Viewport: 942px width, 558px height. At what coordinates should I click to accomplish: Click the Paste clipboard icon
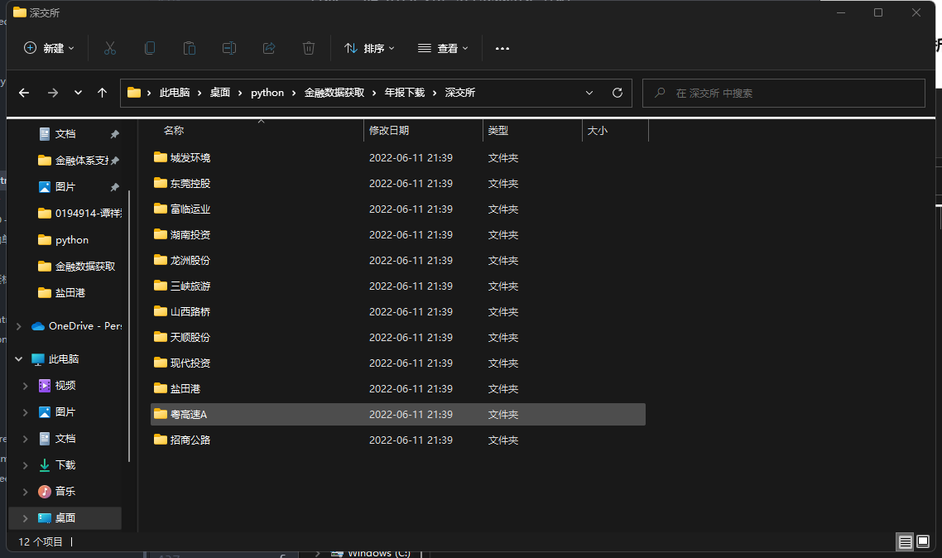pyautogui.click(x=190, y=48)
